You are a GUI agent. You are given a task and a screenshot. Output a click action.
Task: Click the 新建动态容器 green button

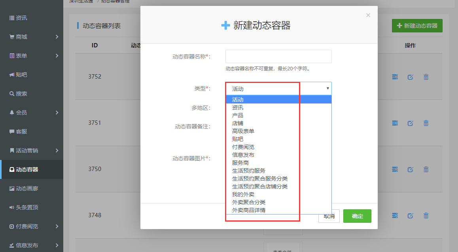[x=417, y=26]
